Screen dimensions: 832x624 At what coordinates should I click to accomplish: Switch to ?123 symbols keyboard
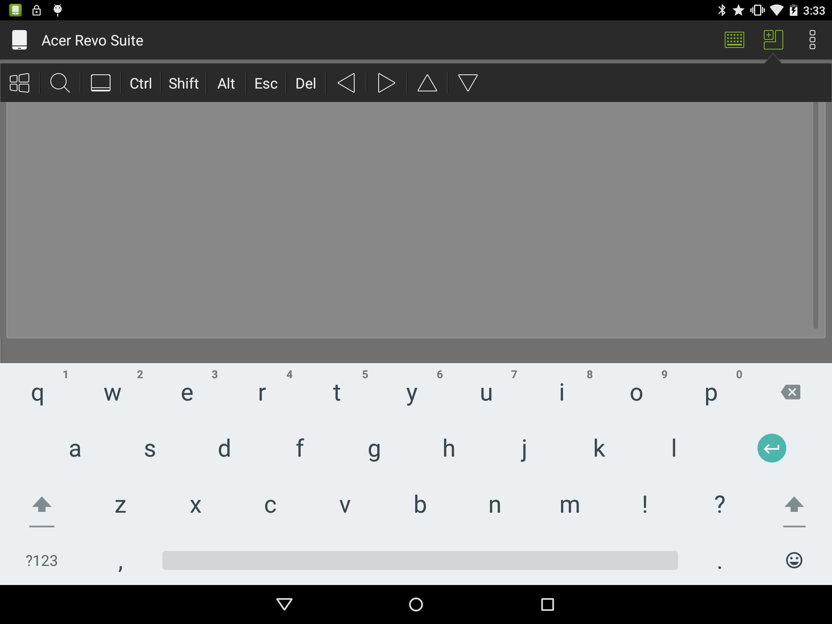41,561
